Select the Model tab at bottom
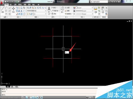 (x=8, y=87)
